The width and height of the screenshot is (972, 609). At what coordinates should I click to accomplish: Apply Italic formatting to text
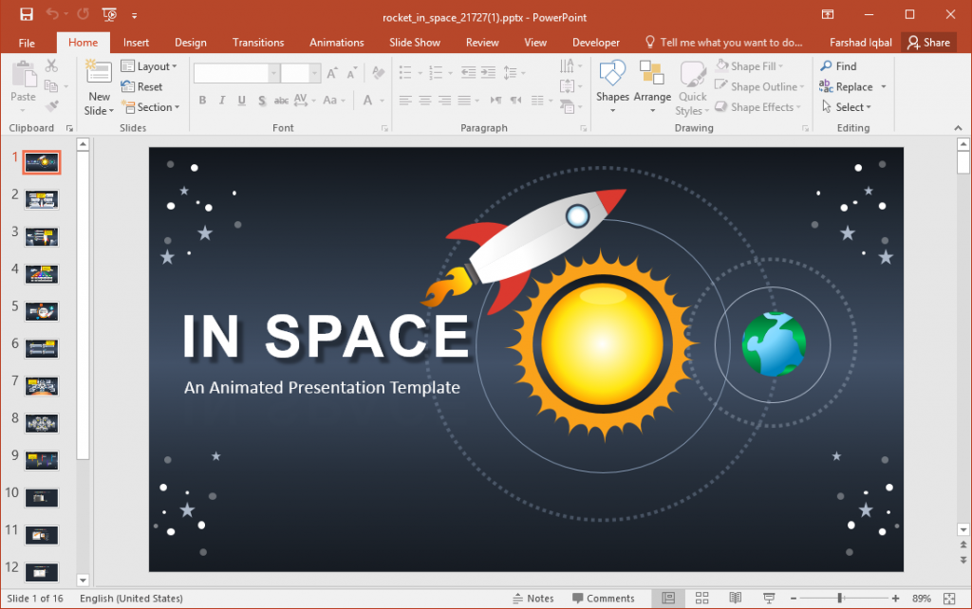pos(221,99)
